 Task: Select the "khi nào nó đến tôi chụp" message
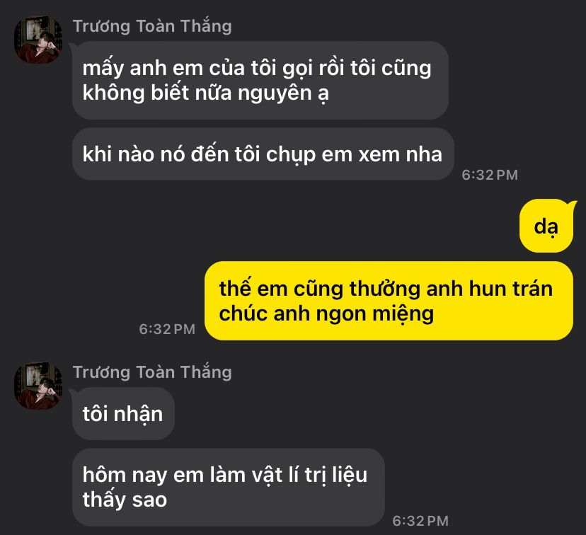263,154
